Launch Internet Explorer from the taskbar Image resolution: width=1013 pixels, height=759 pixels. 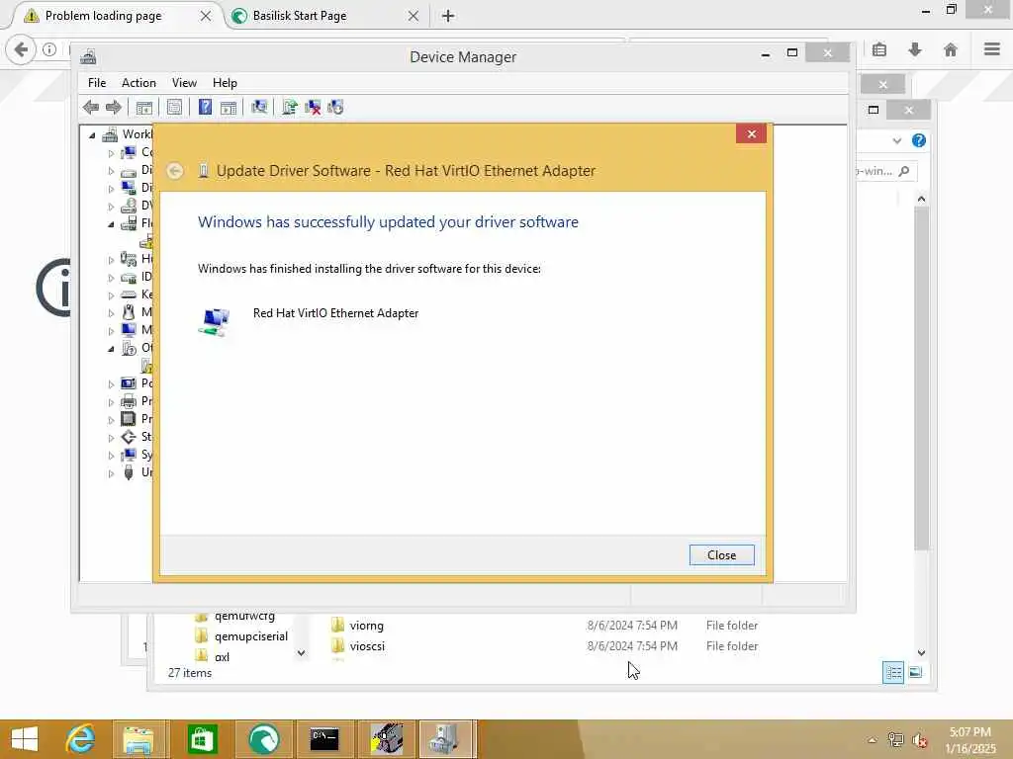[x=81, y=739]
